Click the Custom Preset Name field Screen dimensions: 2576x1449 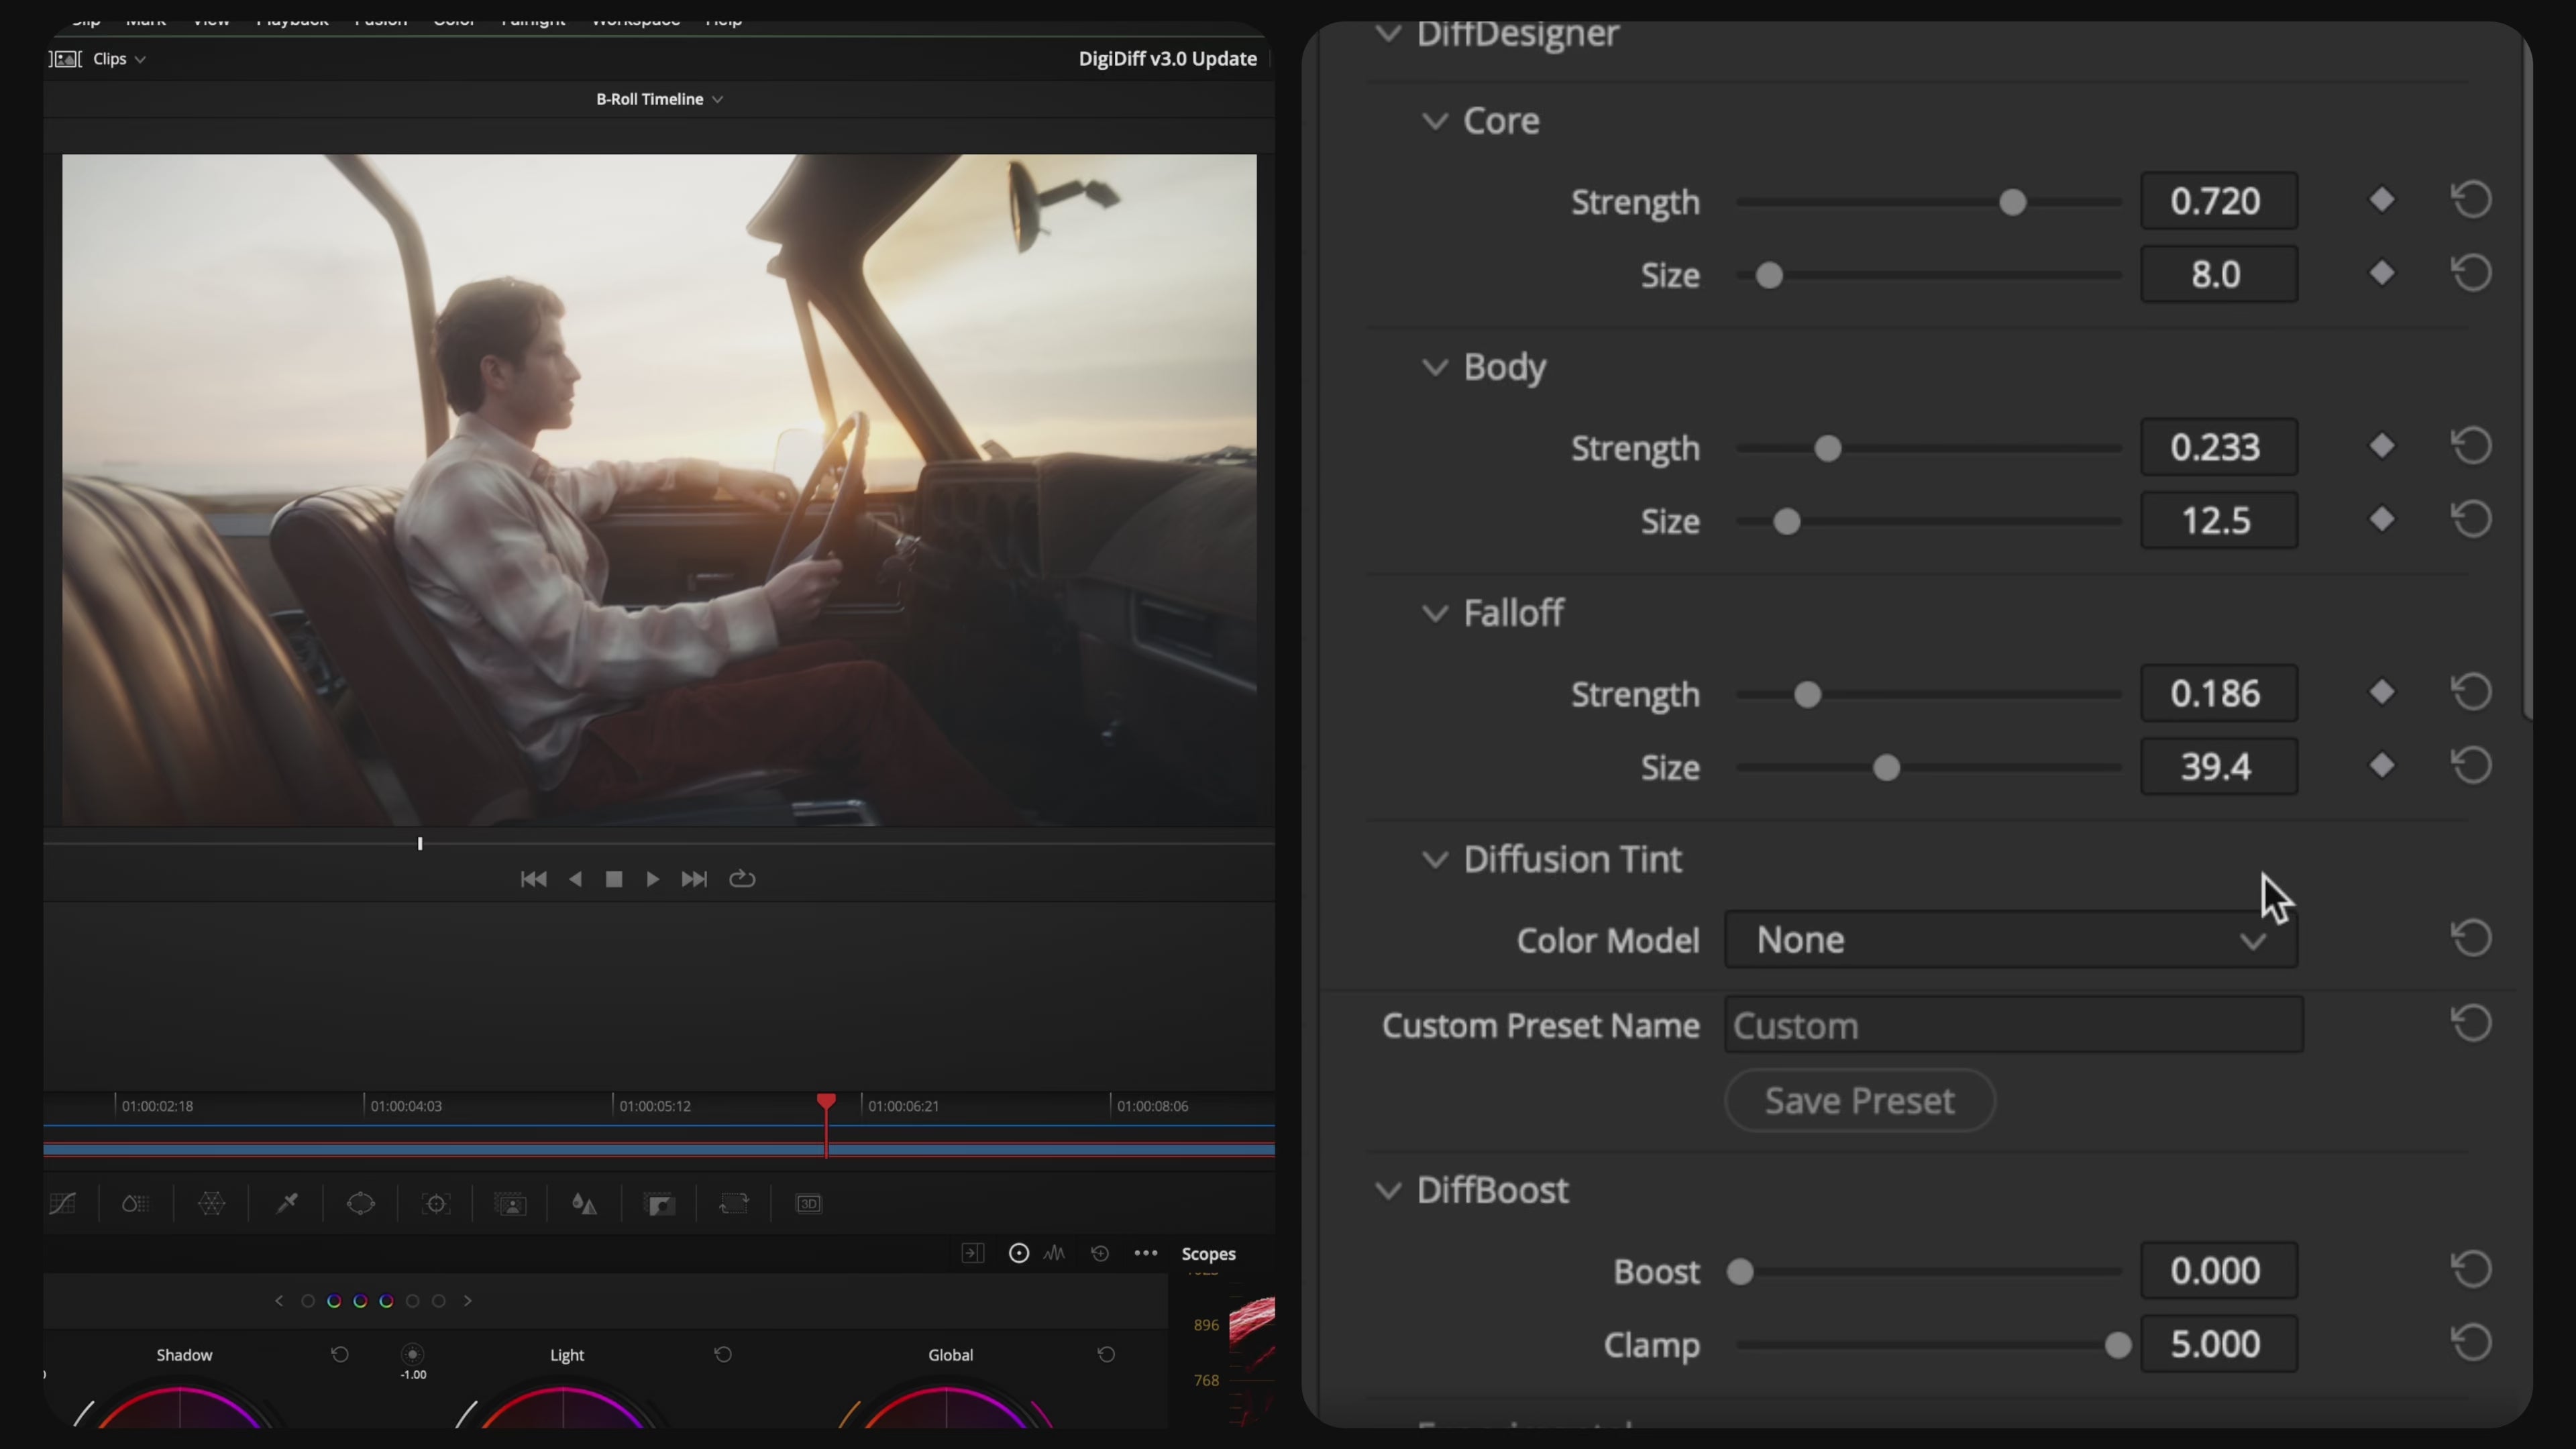[2013, 1026]
